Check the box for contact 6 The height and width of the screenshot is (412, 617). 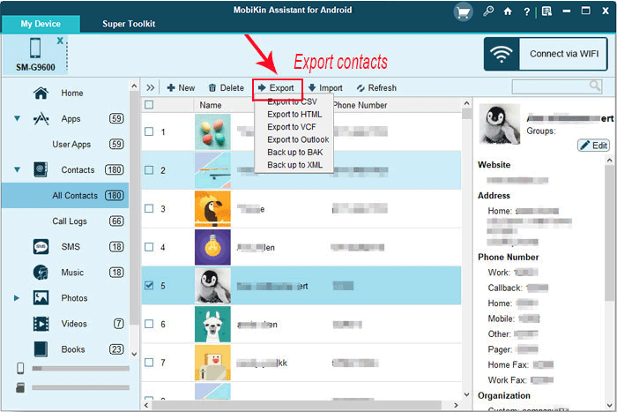(x=149, y=324)
